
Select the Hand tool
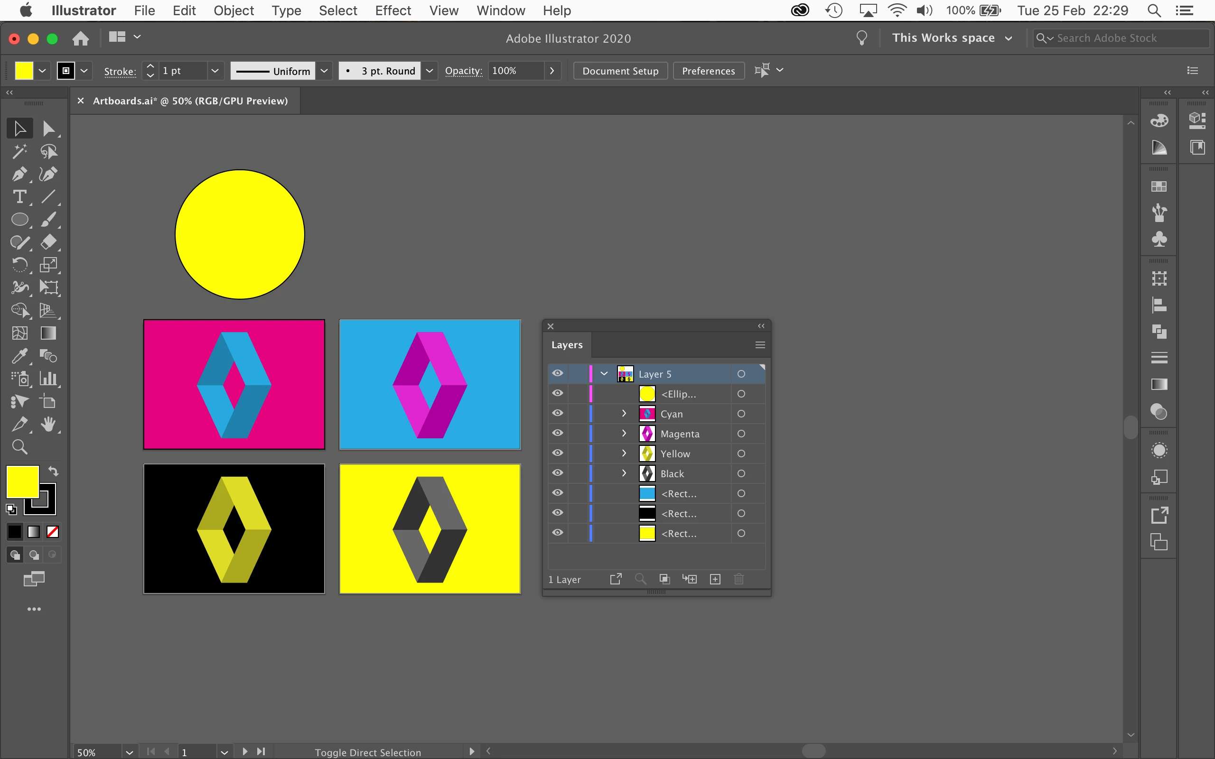point(48,424)
